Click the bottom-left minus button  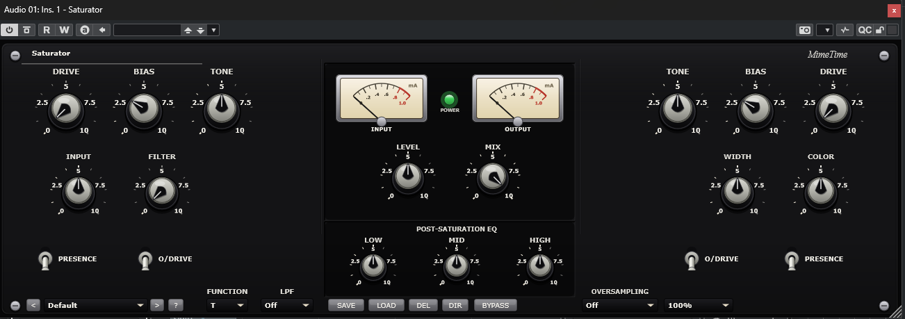coord(15,305)
